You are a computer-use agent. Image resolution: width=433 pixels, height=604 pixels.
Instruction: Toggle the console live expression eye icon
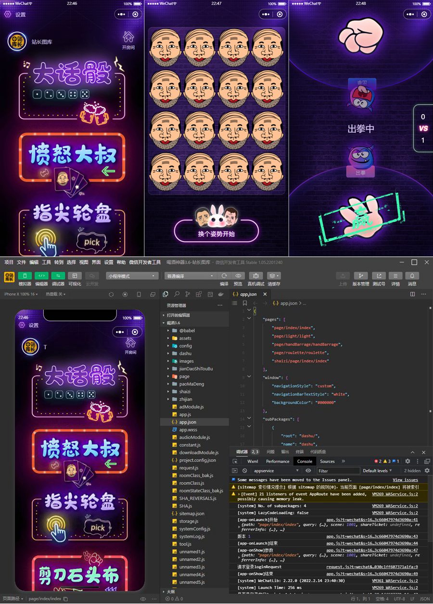point(308,471)
